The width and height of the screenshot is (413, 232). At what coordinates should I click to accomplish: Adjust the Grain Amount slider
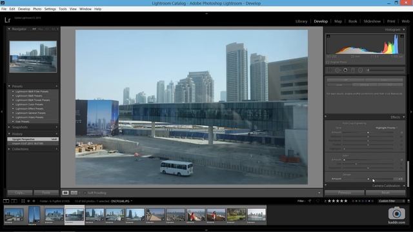[x=368, y=160]
